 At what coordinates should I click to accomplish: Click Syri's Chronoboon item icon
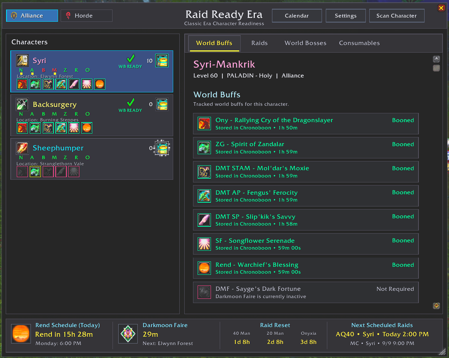pos(162,60)
